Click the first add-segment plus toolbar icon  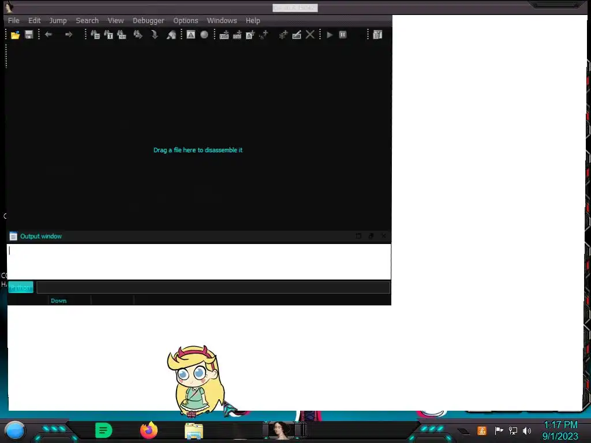[x=224, y=35]
